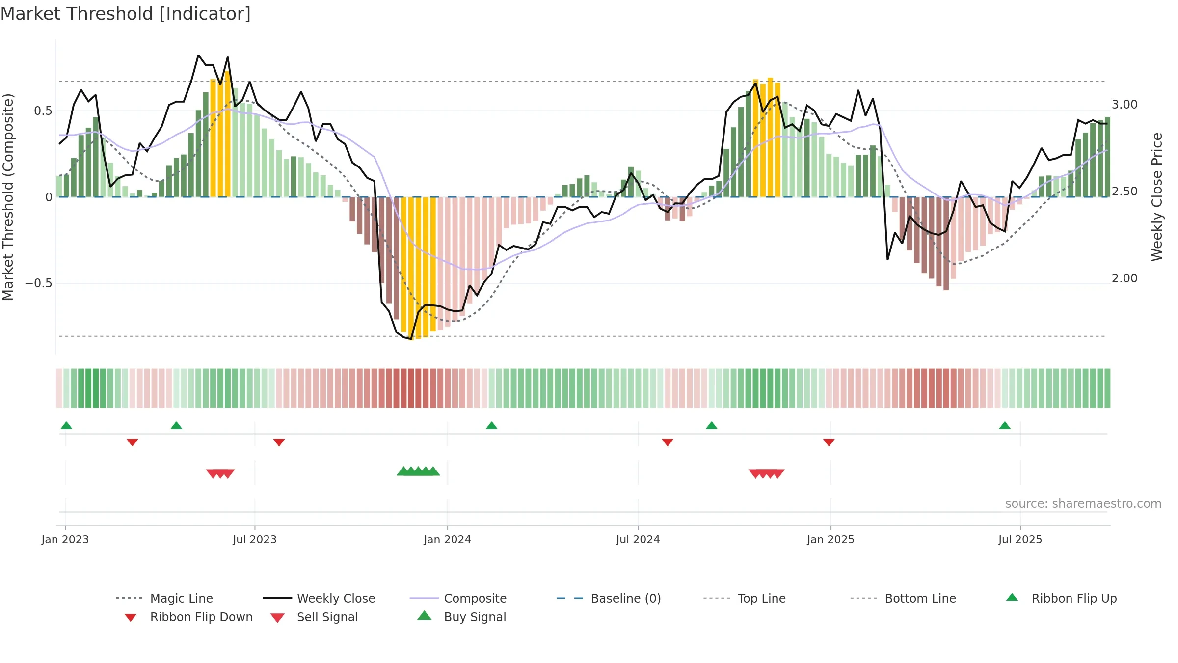1178x663 pixels.
Task: Click the Weekly Close Price axis title
Action: click(x=1157, y=196)
